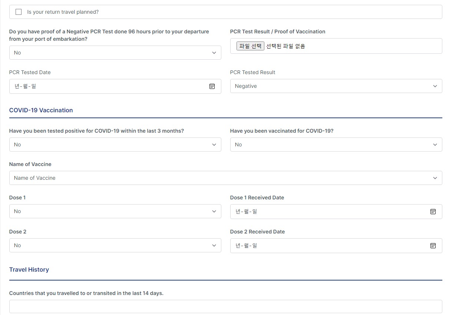Expand the Dose 2 dropdown

(x=115, y=245)
